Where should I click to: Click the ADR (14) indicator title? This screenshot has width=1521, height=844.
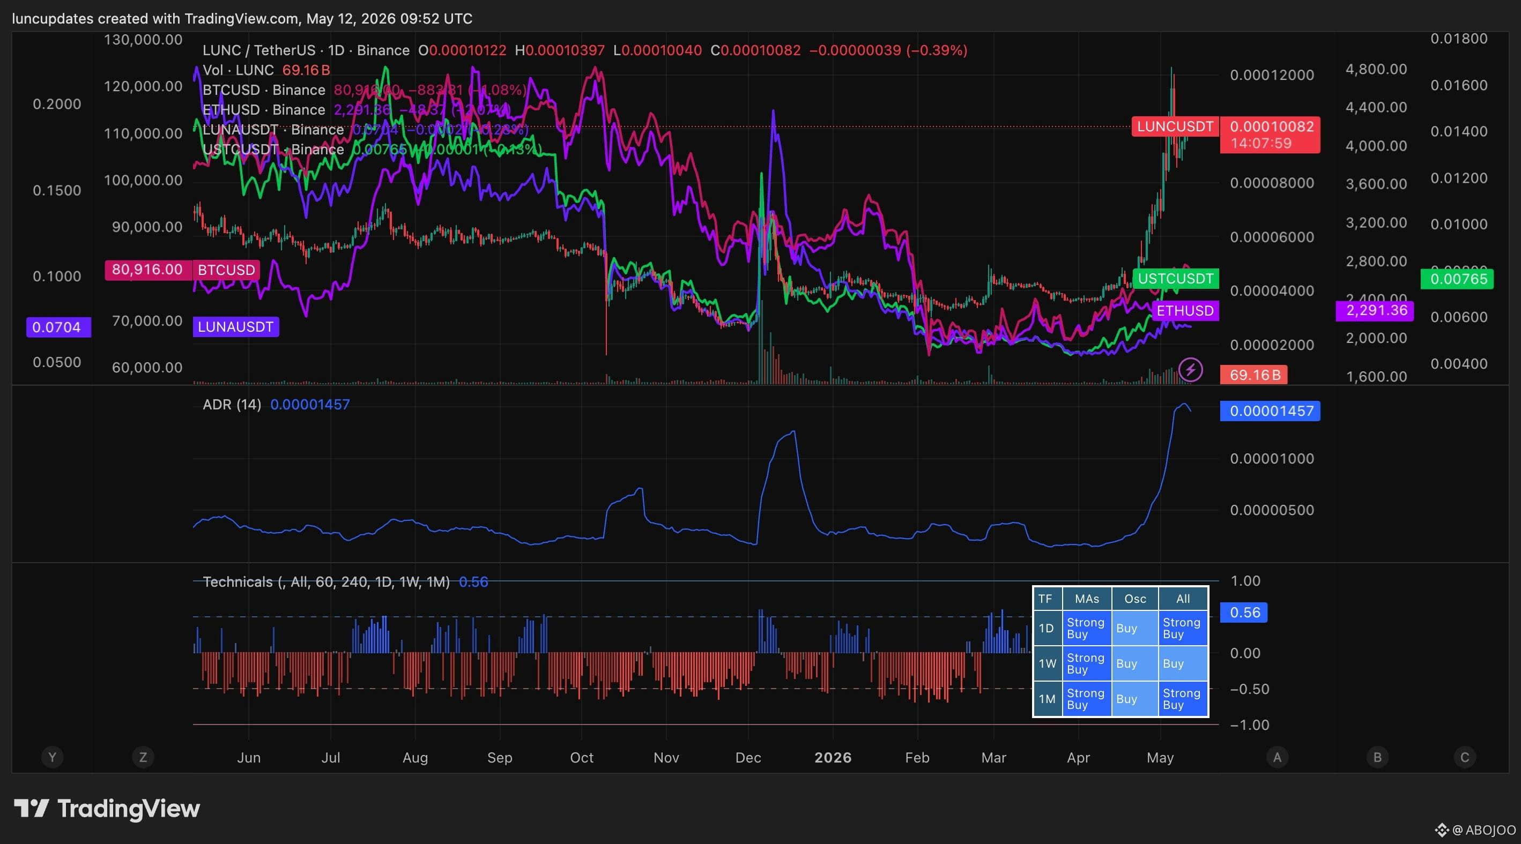point(232,404)
